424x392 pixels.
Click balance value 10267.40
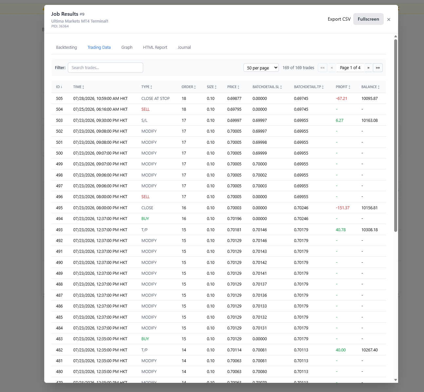coord(370,350)
